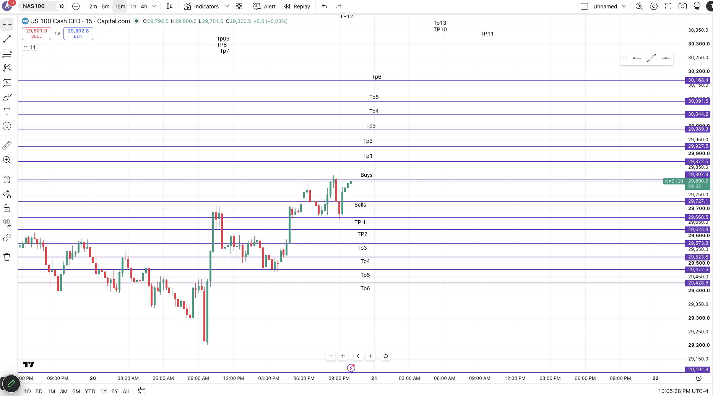Select the trend line drawing tool
Screen dimensions: 713x396
point(7,39)
